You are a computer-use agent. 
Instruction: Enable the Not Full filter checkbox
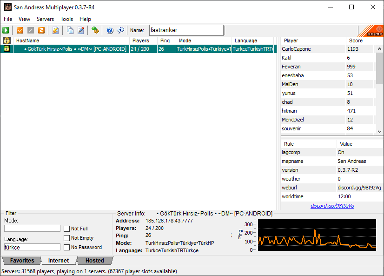(66, 229)
